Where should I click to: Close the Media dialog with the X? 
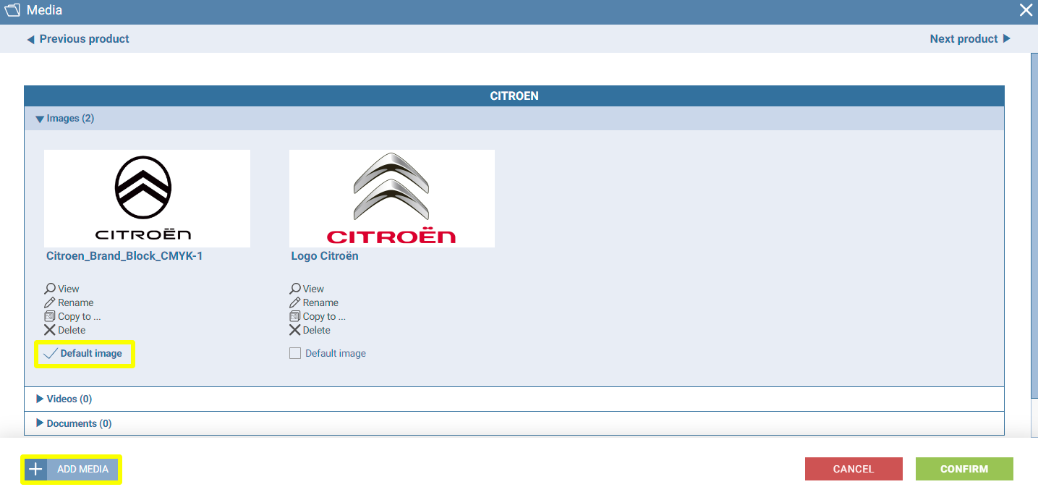point(1026,10)
